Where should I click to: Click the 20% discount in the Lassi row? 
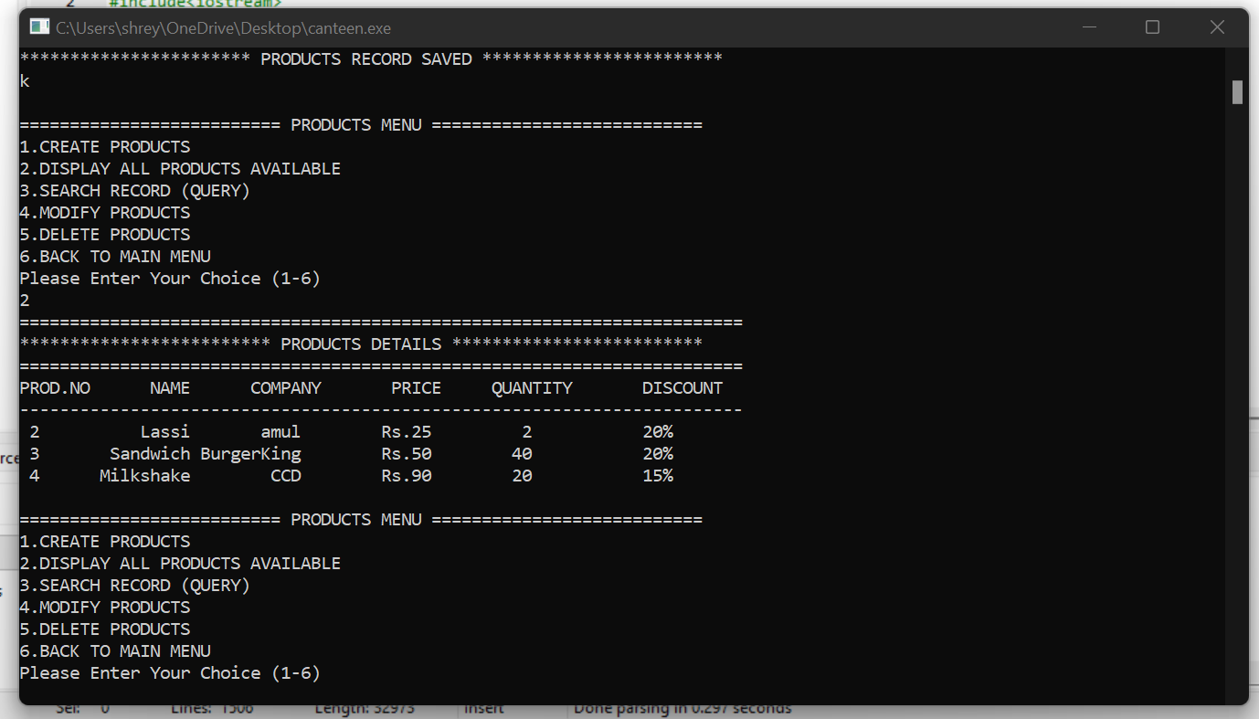[x=658, y=432]
